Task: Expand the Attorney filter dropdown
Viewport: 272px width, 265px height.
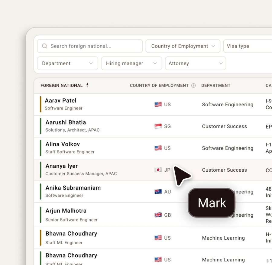Action: [x=196, y=63]
